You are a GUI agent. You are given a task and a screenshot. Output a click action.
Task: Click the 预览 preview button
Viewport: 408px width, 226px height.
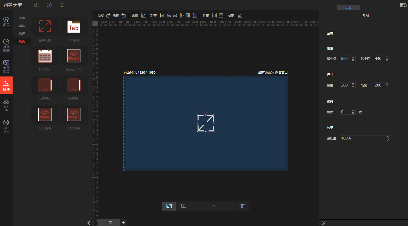click(x=403, y=5)
